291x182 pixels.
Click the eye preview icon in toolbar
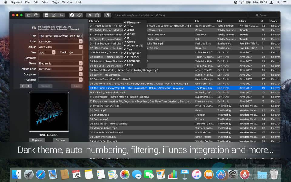tap(90, 15)
